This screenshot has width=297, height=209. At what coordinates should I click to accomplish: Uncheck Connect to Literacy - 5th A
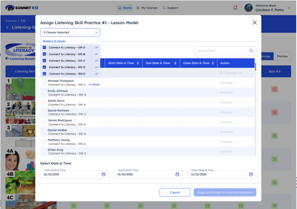44,47
